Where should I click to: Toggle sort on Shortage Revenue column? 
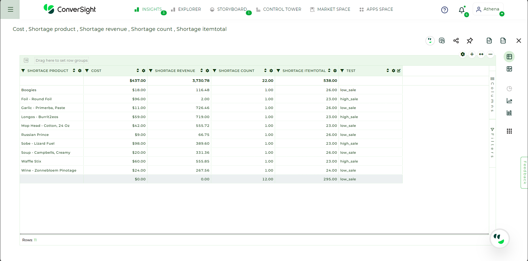202,70
